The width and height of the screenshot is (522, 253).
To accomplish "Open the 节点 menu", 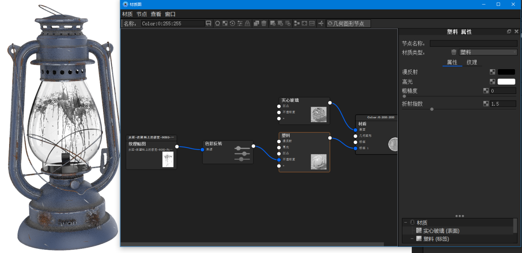I will coord(142,14).
